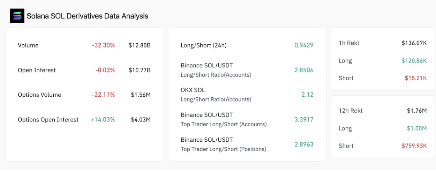Click the 0.9429 long/short ratio value

(x=304, y=45)
